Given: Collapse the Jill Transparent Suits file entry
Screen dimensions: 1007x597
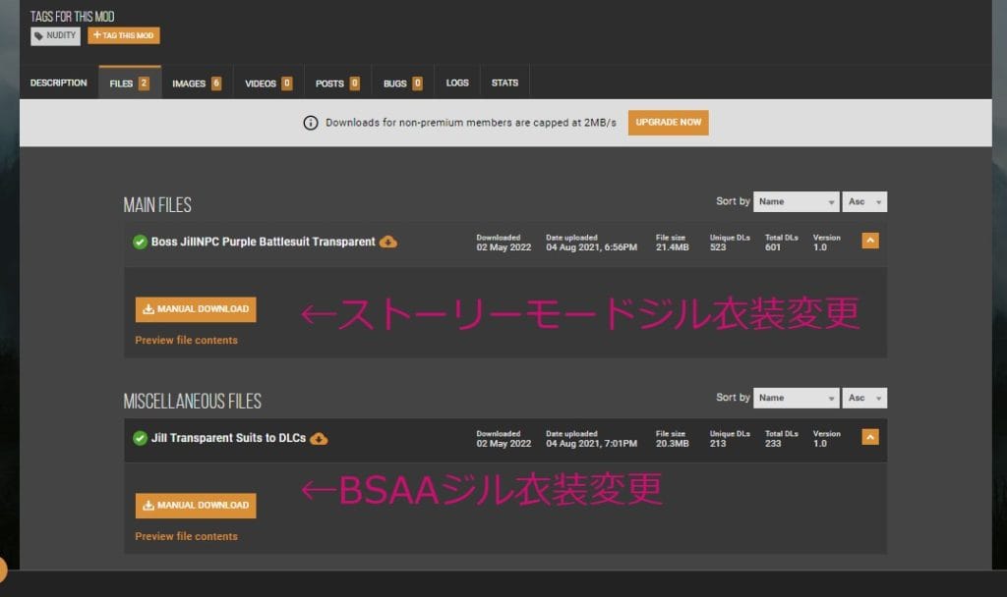Looking at the screenshot, I should (x=869, y=437).
